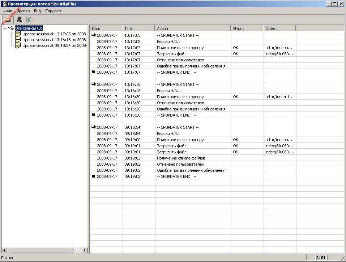Click the green refresh toolbar icon
This screenshot has height=262, width=346.
(x=29, y=20)
